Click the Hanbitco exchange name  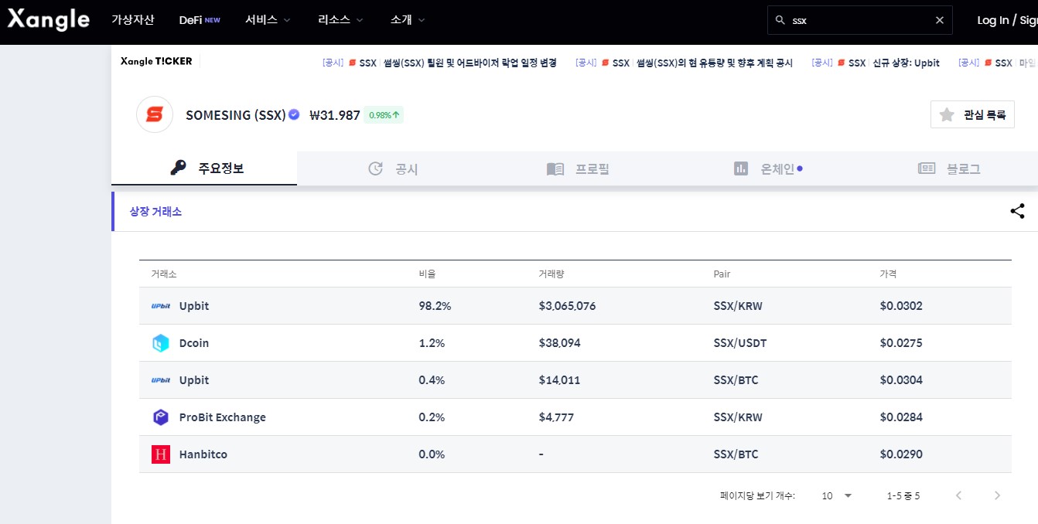click(203, 454)
